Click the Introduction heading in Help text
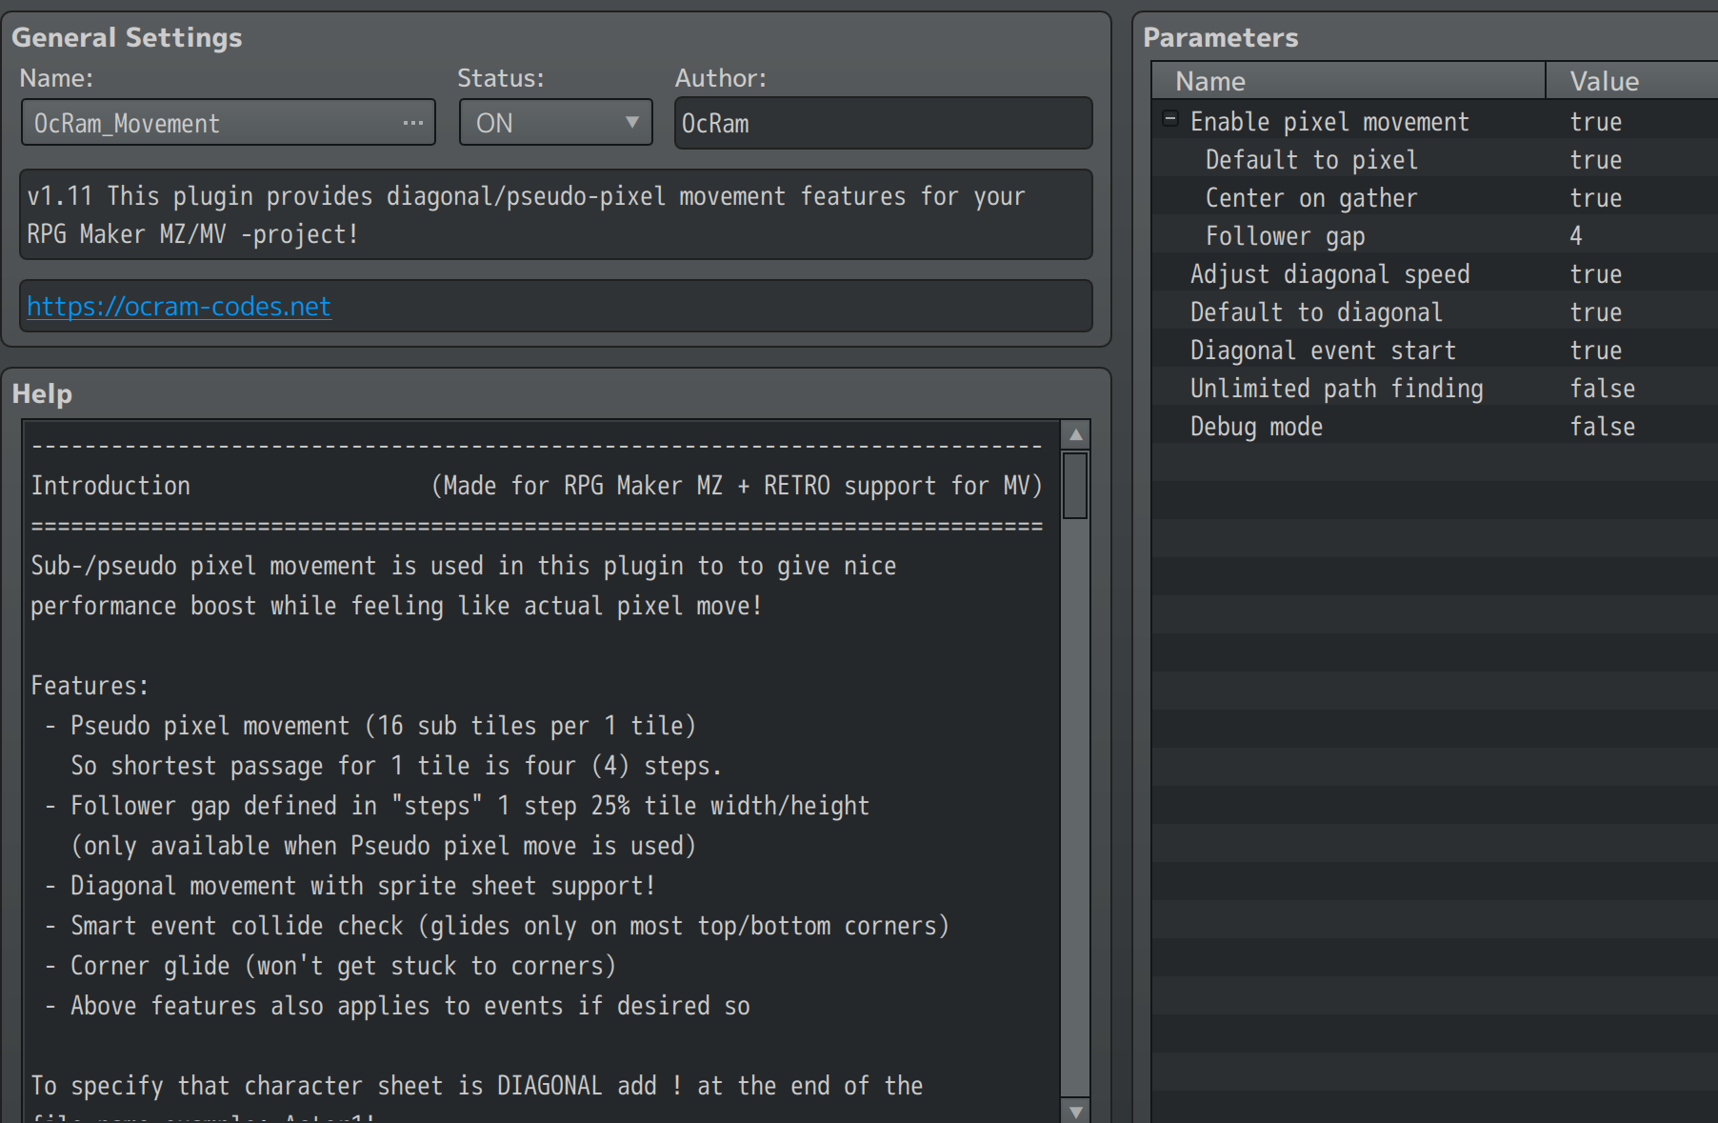The image size is (1718, 1123). 110,486
